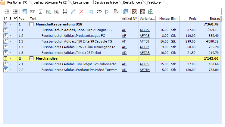Open article link AD in position 1.4
This screenshot has height=127, width=225.
pos(124,47)
